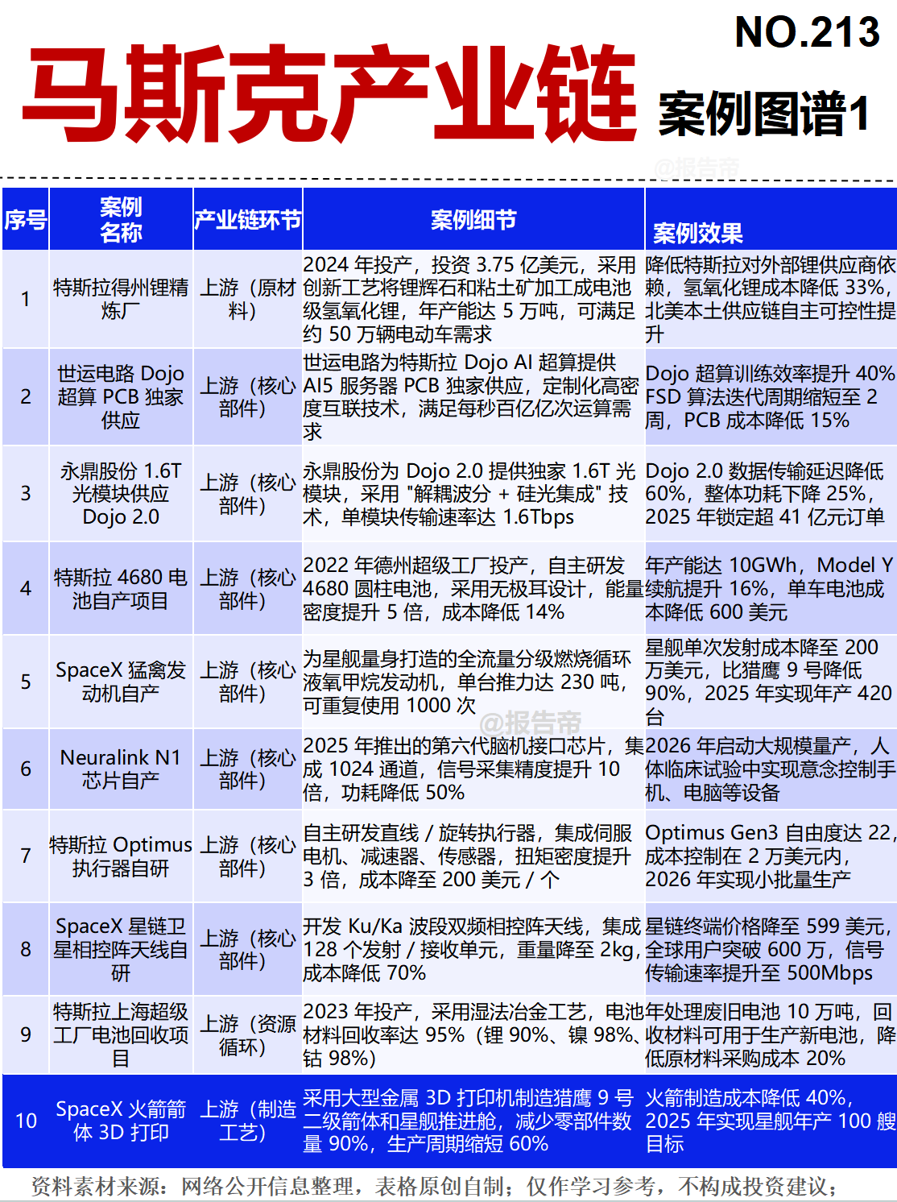Select the 特斯拉 Optimus 执行器自研 cell

121,856
